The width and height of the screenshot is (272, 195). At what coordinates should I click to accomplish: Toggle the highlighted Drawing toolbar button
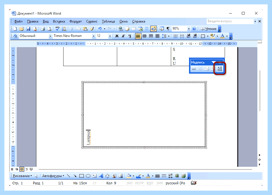click(x=154, y=29)
